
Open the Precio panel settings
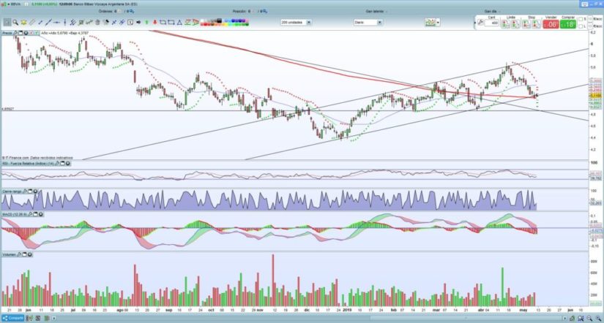tap(8, 33)
